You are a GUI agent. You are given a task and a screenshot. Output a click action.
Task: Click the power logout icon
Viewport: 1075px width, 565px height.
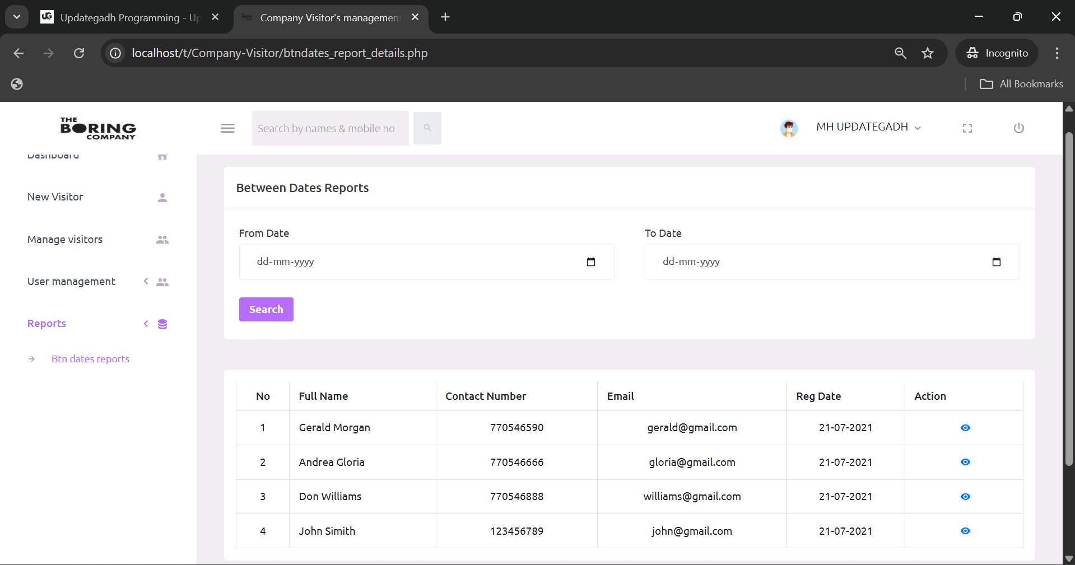point(1018,128)
